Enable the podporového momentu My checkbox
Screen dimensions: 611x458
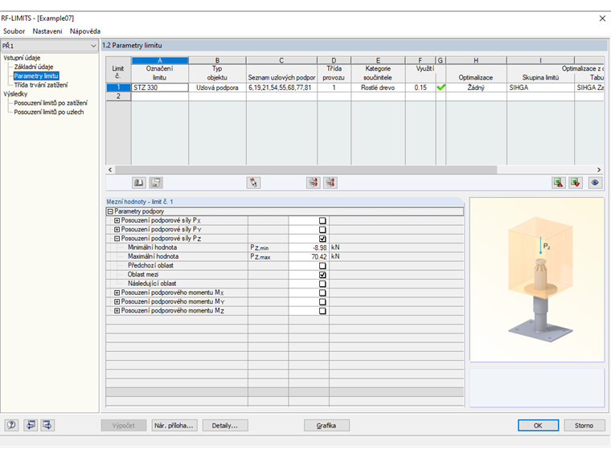(x=322, y=302)
